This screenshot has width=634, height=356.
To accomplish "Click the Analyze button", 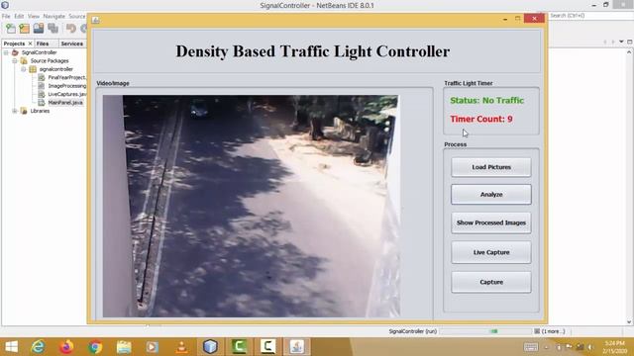I will [x=491, y=195].
